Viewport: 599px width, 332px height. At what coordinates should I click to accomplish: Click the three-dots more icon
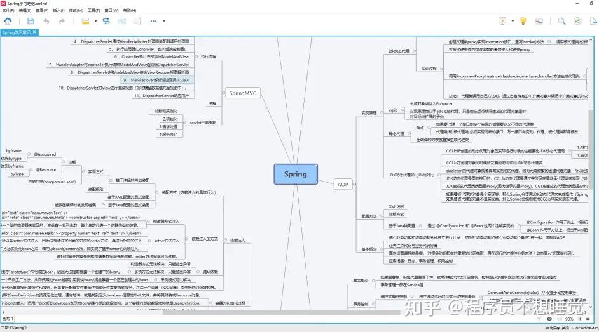click(x=153, y=21)
